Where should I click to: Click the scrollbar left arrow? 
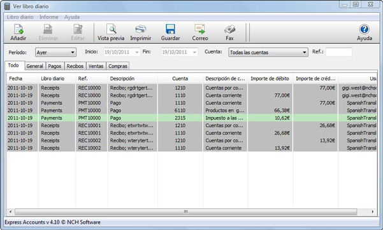click(10, 212)
